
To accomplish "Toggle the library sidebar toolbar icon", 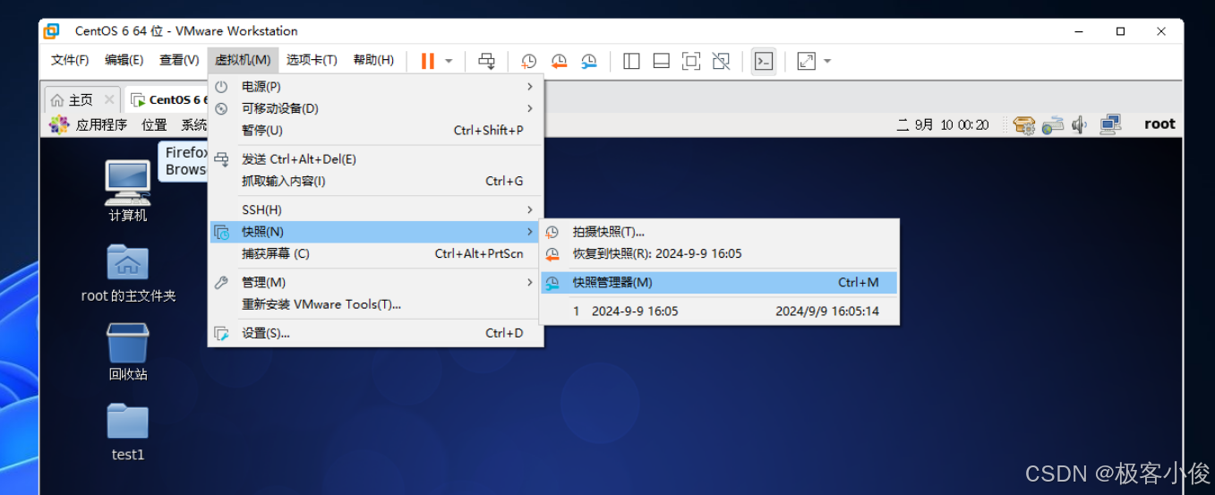I will (x=631, y=61).
